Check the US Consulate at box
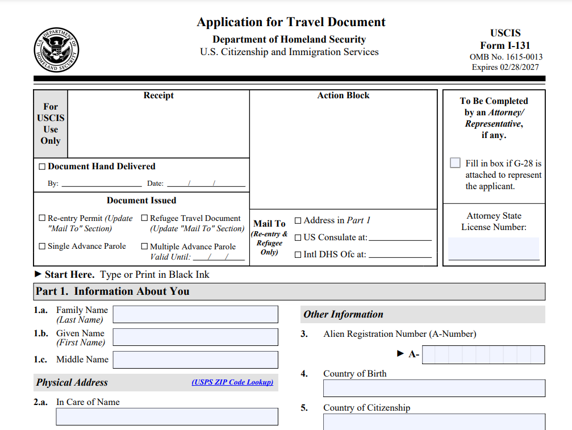Viewport: 572px width, 430px height. point(298,238)
